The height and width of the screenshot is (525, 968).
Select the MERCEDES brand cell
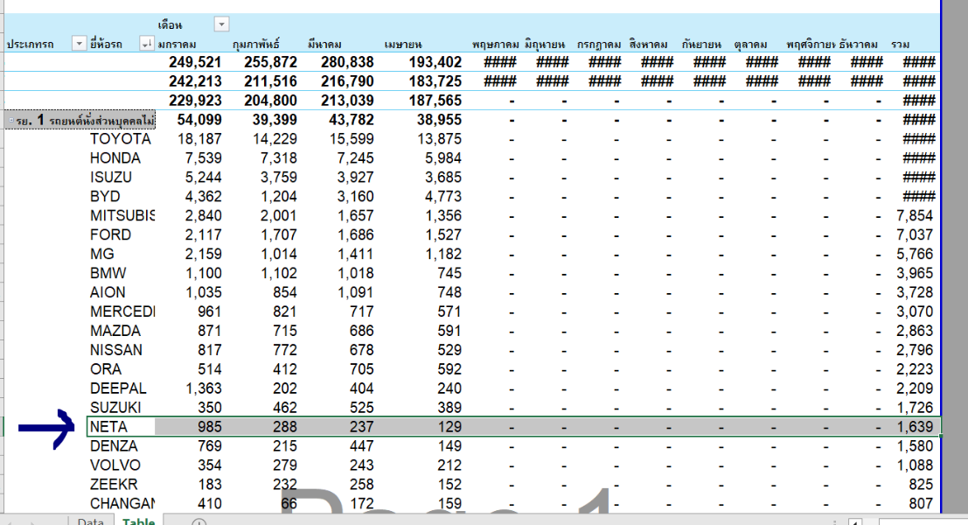[122, 311]
